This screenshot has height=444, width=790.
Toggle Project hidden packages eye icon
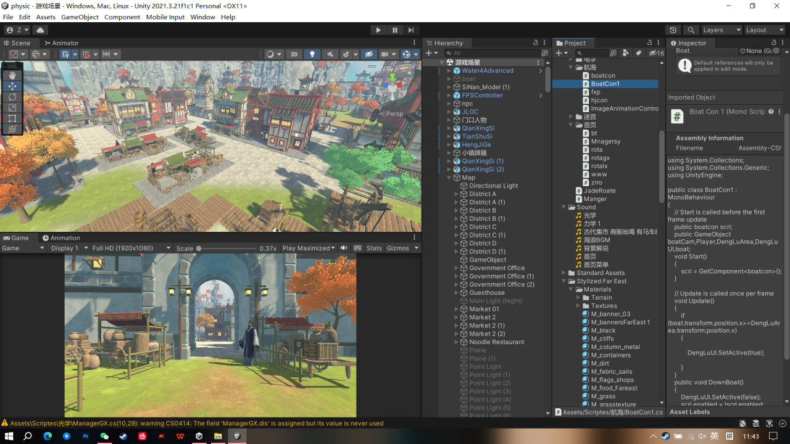[x=656, y=53]
